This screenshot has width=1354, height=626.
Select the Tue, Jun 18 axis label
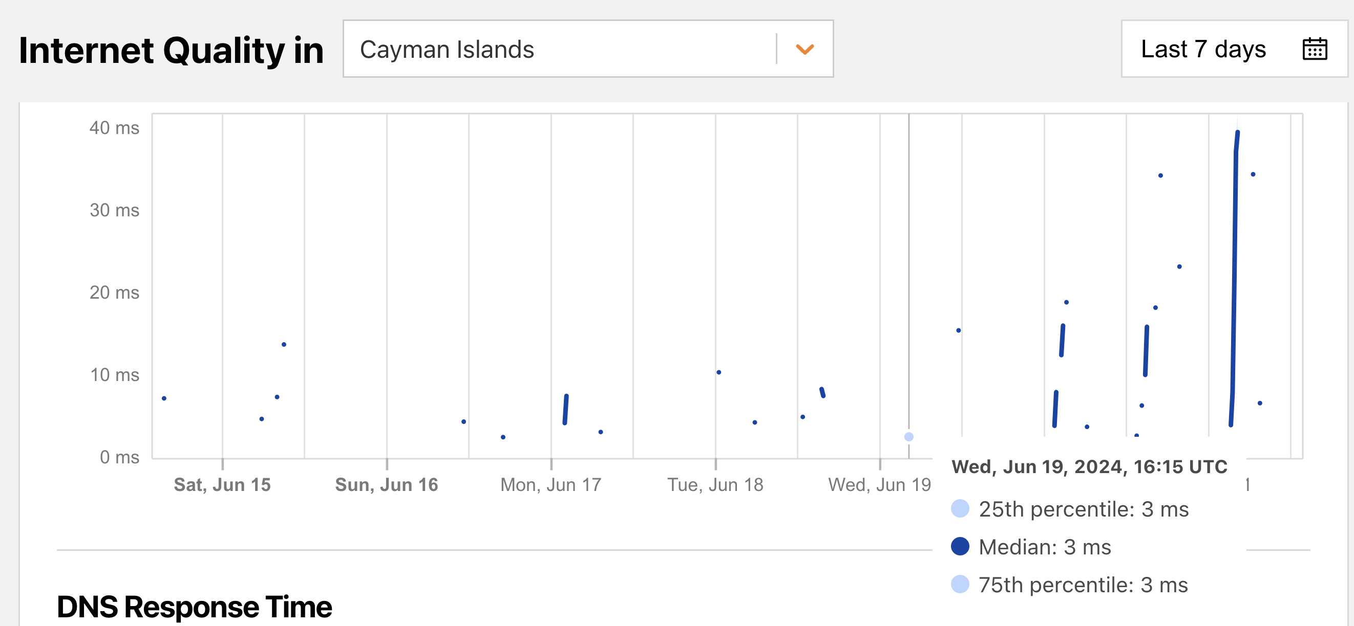coord(715,484)
